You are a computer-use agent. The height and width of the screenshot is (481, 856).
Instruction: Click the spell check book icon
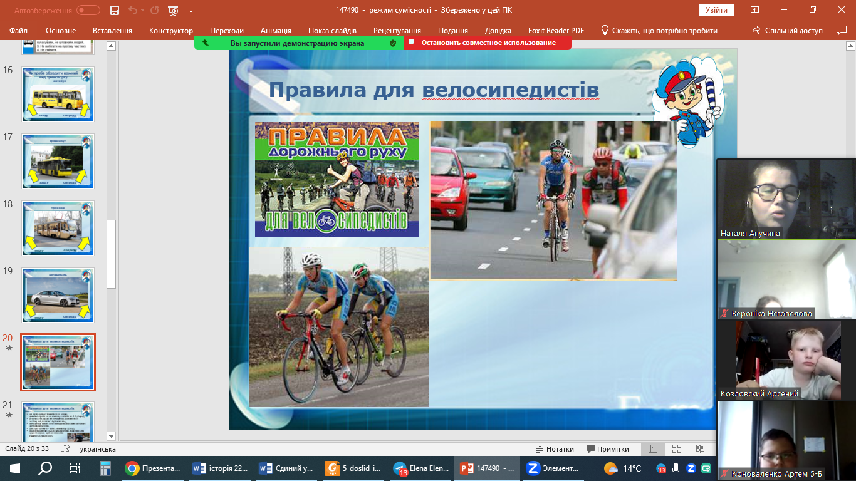coord(65,449)
